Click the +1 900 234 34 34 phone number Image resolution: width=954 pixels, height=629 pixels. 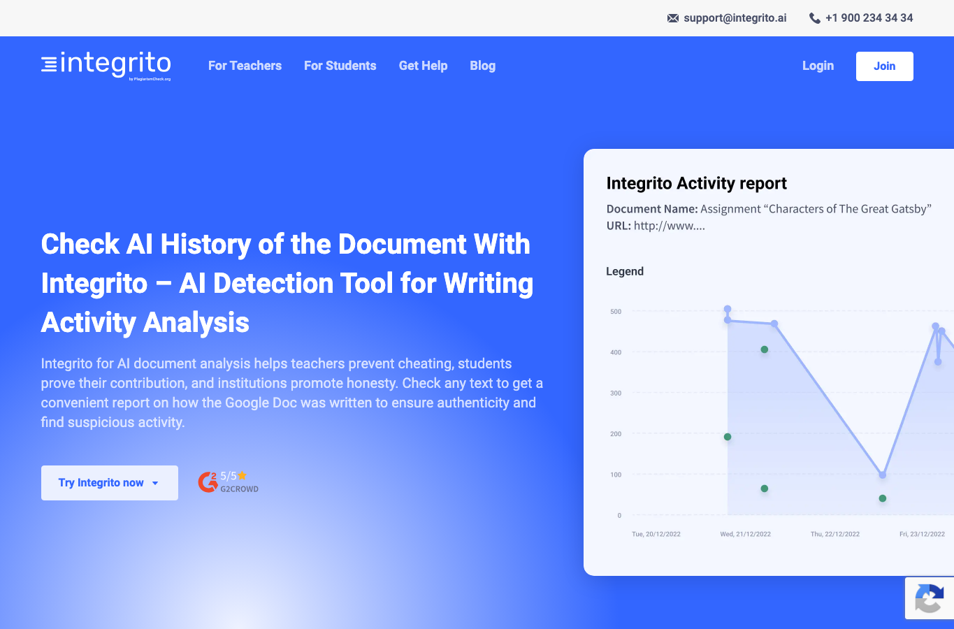[x=869, y=18]
